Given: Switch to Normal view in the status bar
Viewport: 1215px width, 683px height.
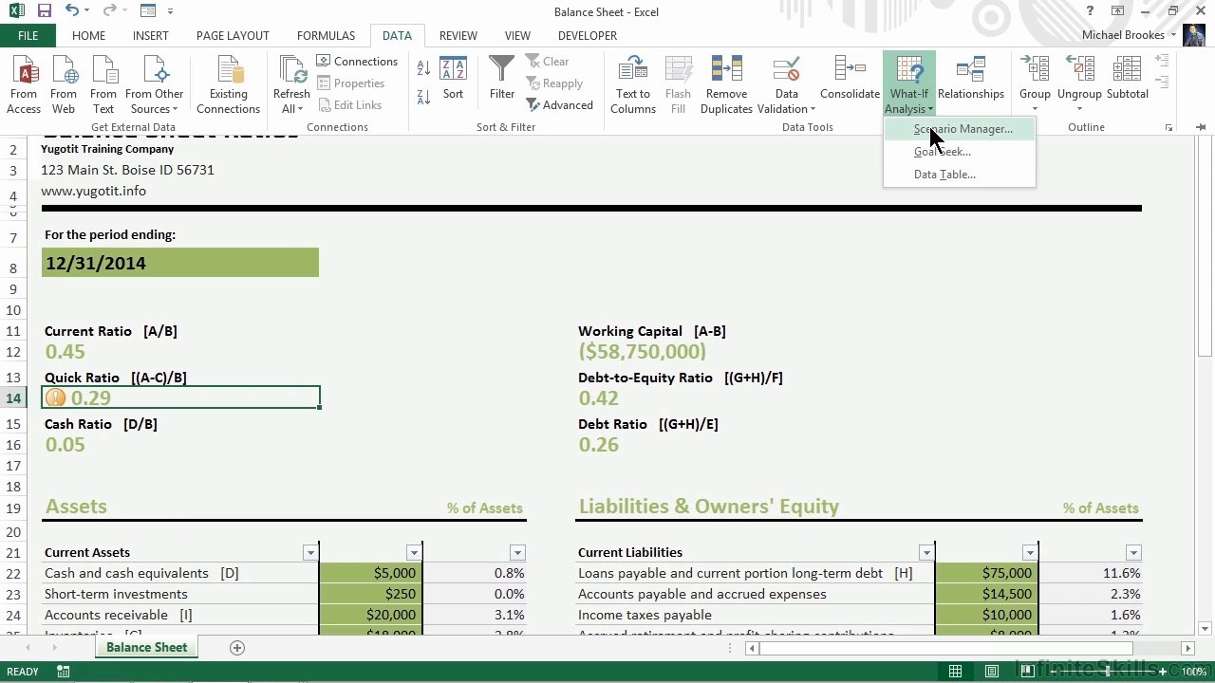Looking at the screenshot, I should (955, 672).
